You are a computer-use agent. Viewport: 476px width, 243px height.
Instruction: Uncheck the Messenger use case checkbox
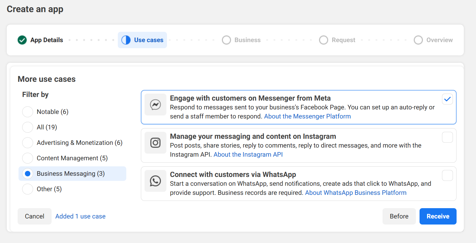click(447, 99)
